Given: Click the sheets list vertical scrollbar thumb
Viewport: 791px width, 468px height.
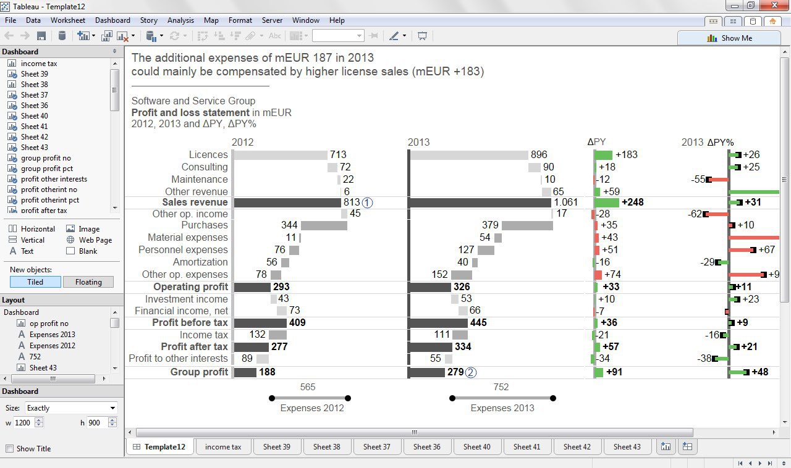Looking at the screenshot, I should pyautogui.click(x=114, y=90).
